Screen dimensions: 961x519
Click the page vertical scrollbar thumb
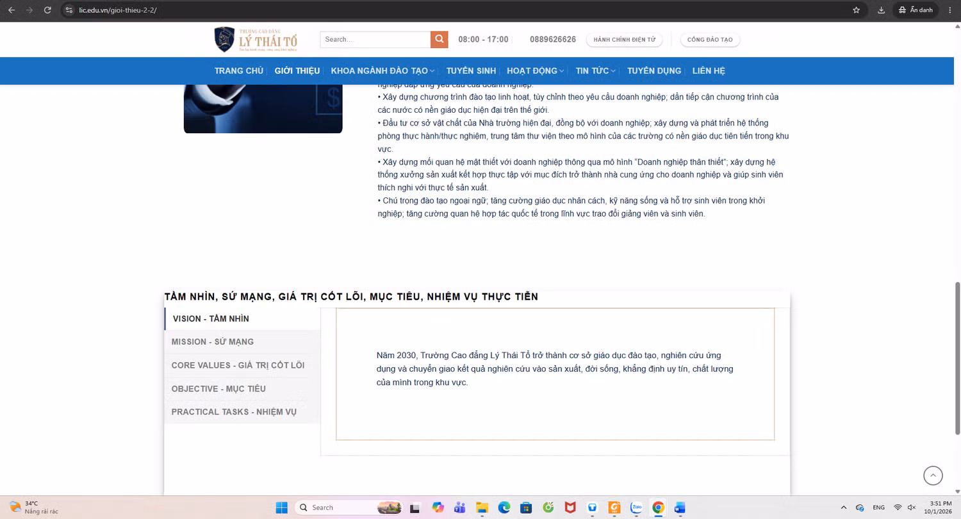tap(958, 359)
